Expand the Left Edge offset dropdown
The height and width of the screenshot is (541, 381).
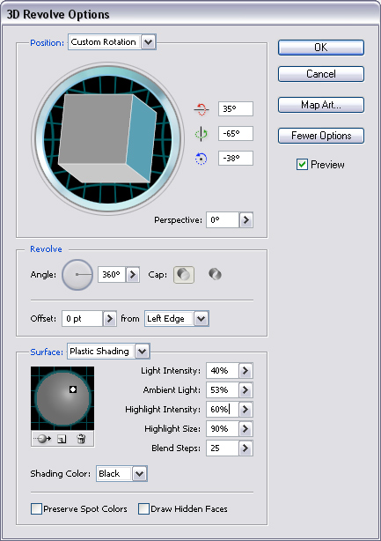pos(201,319)
